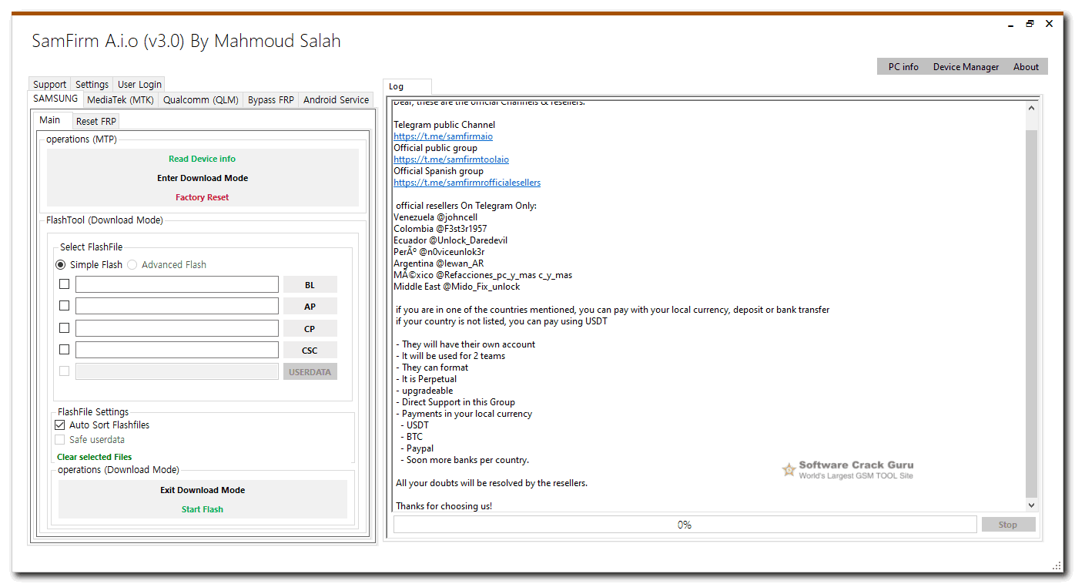This screenshot has width=1075, height=584.
Task: Tick the CSC file checkbox
Action: pyautogui.click(x=64, y=350)
